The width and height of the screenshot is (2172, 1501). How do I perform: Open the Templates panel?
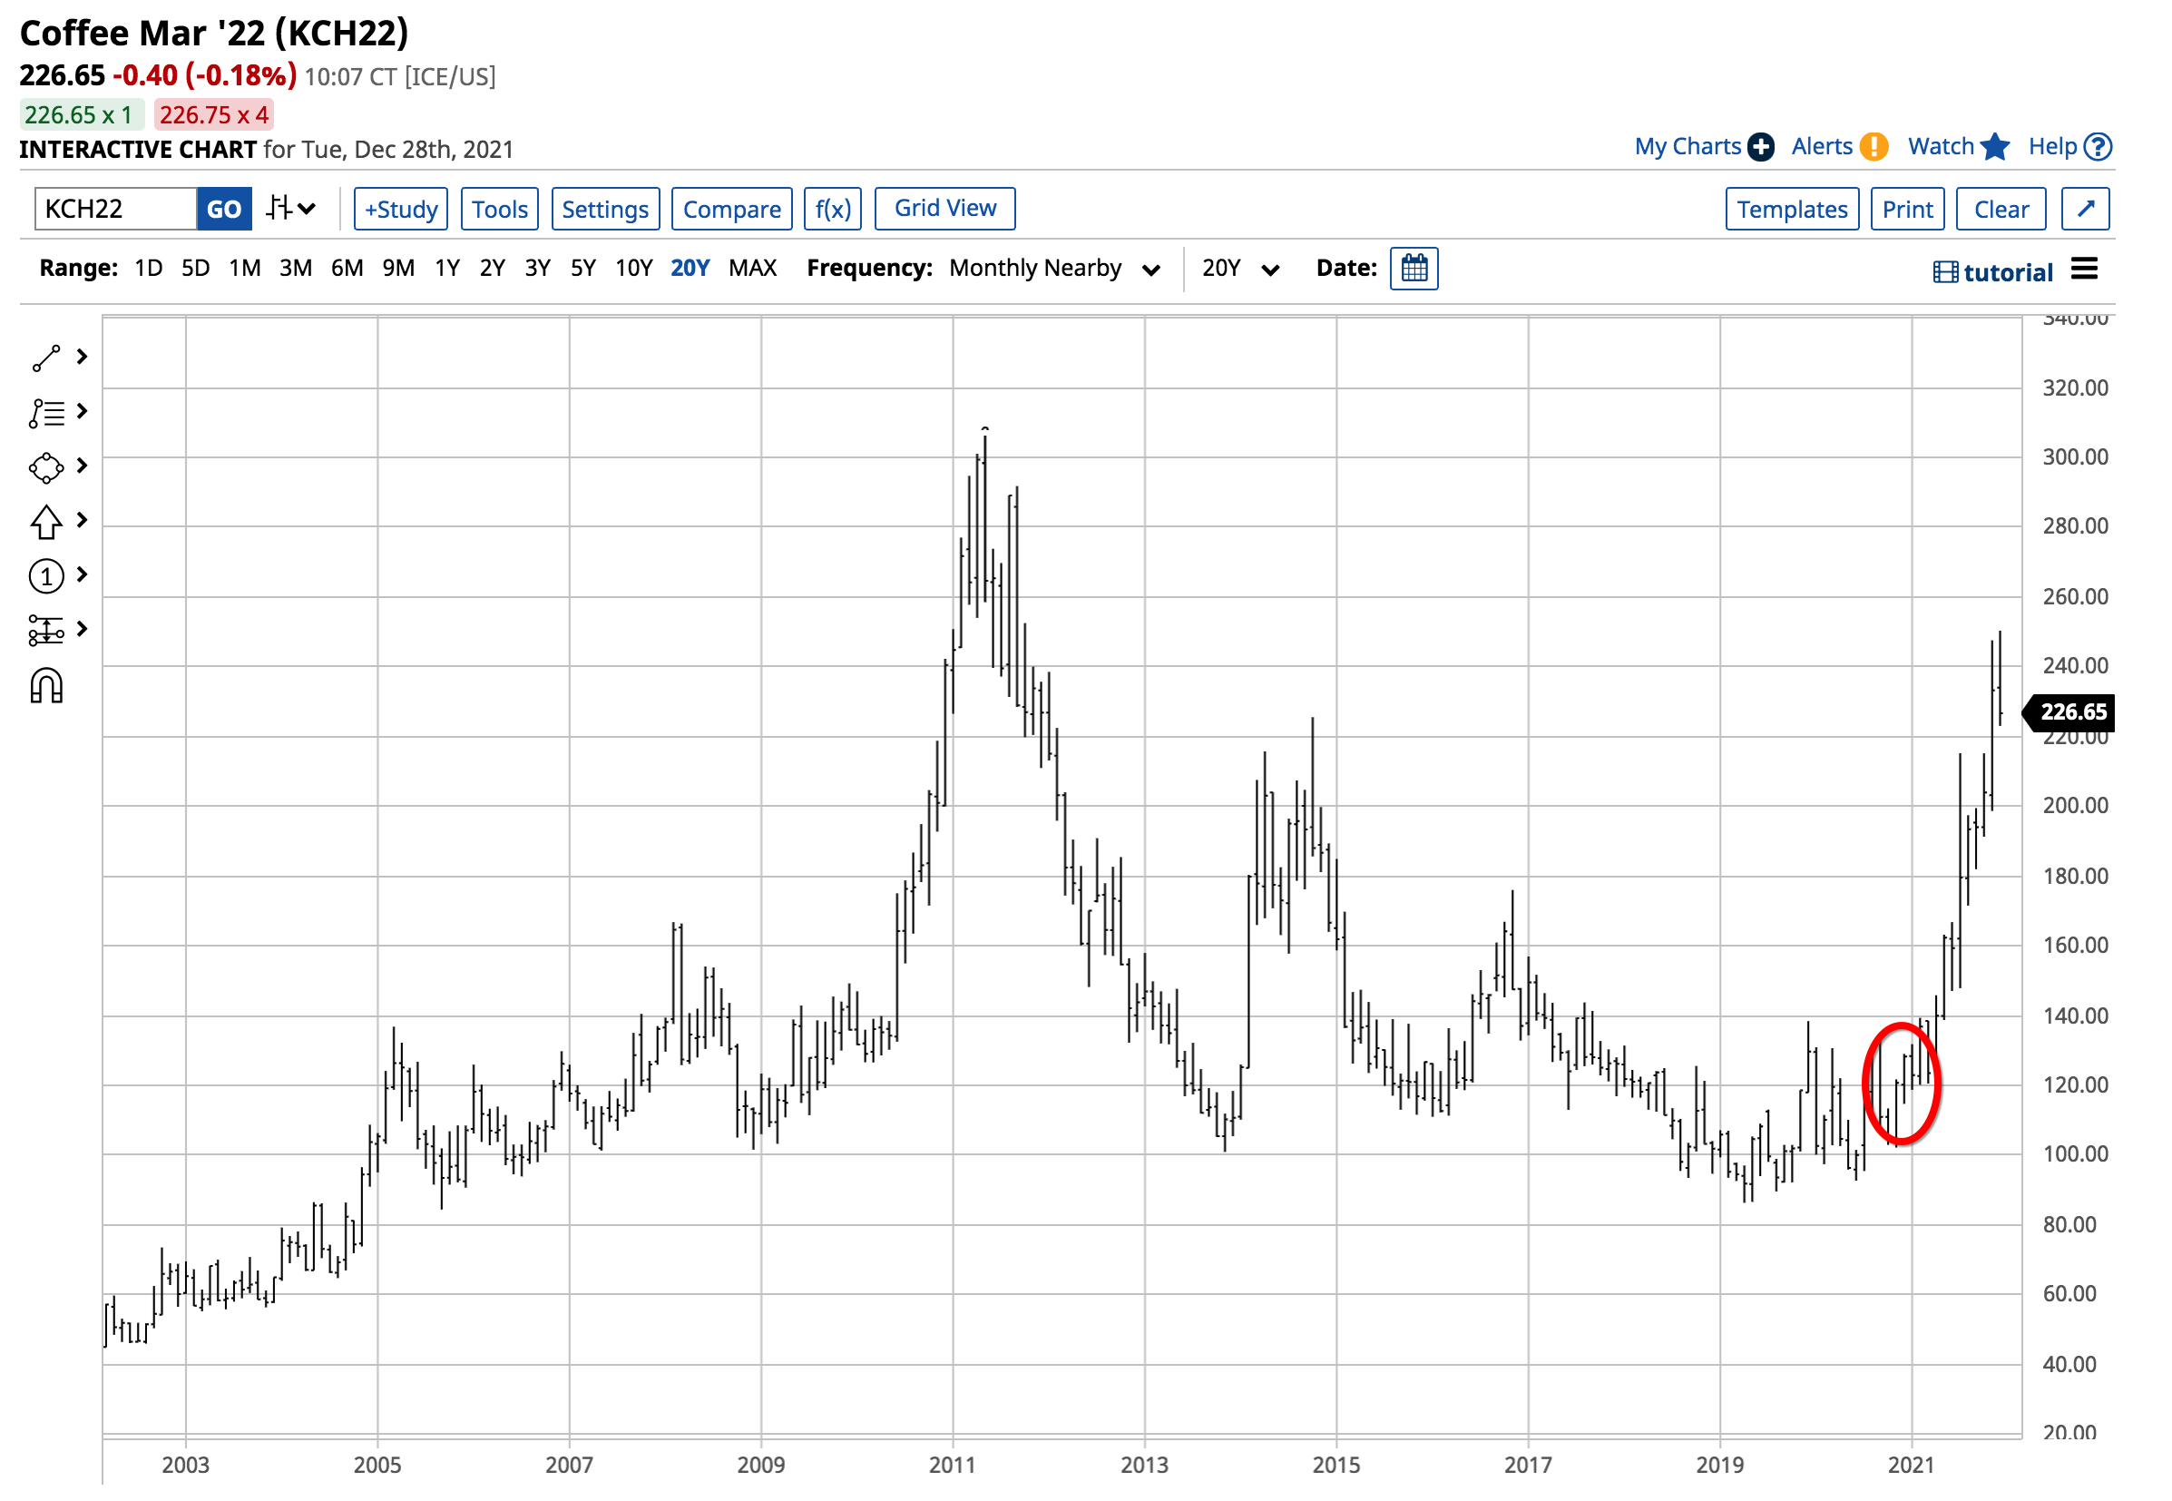(1791, 208)
